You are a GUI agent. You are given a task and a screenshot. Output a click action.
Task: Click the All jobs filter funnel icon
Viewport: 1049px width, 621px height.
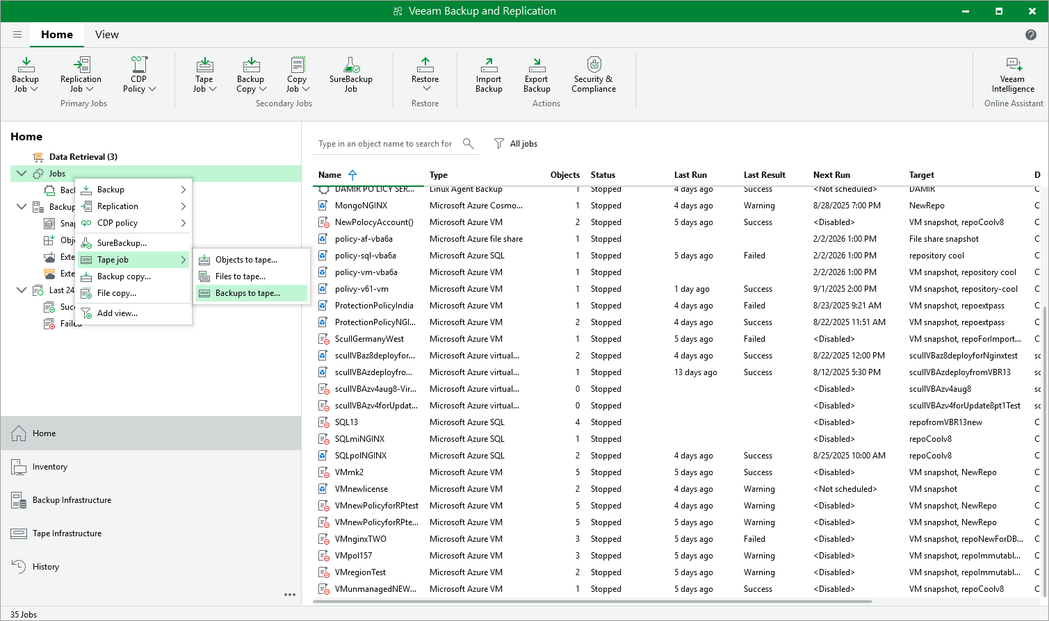499,144
